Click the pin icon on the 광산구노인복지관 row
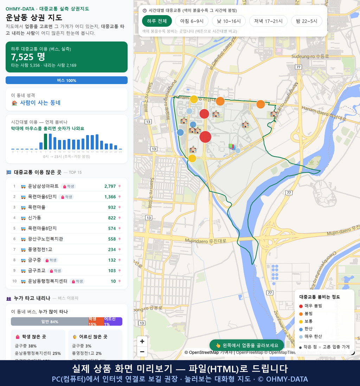The height and width of the screenshot is (386, 360). (x=120, y=239)
